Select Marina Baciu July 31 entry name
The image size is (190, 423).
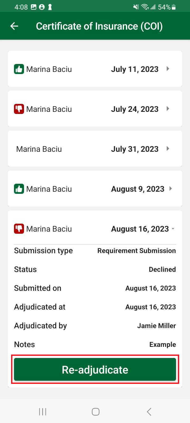(x=39, y=149)
